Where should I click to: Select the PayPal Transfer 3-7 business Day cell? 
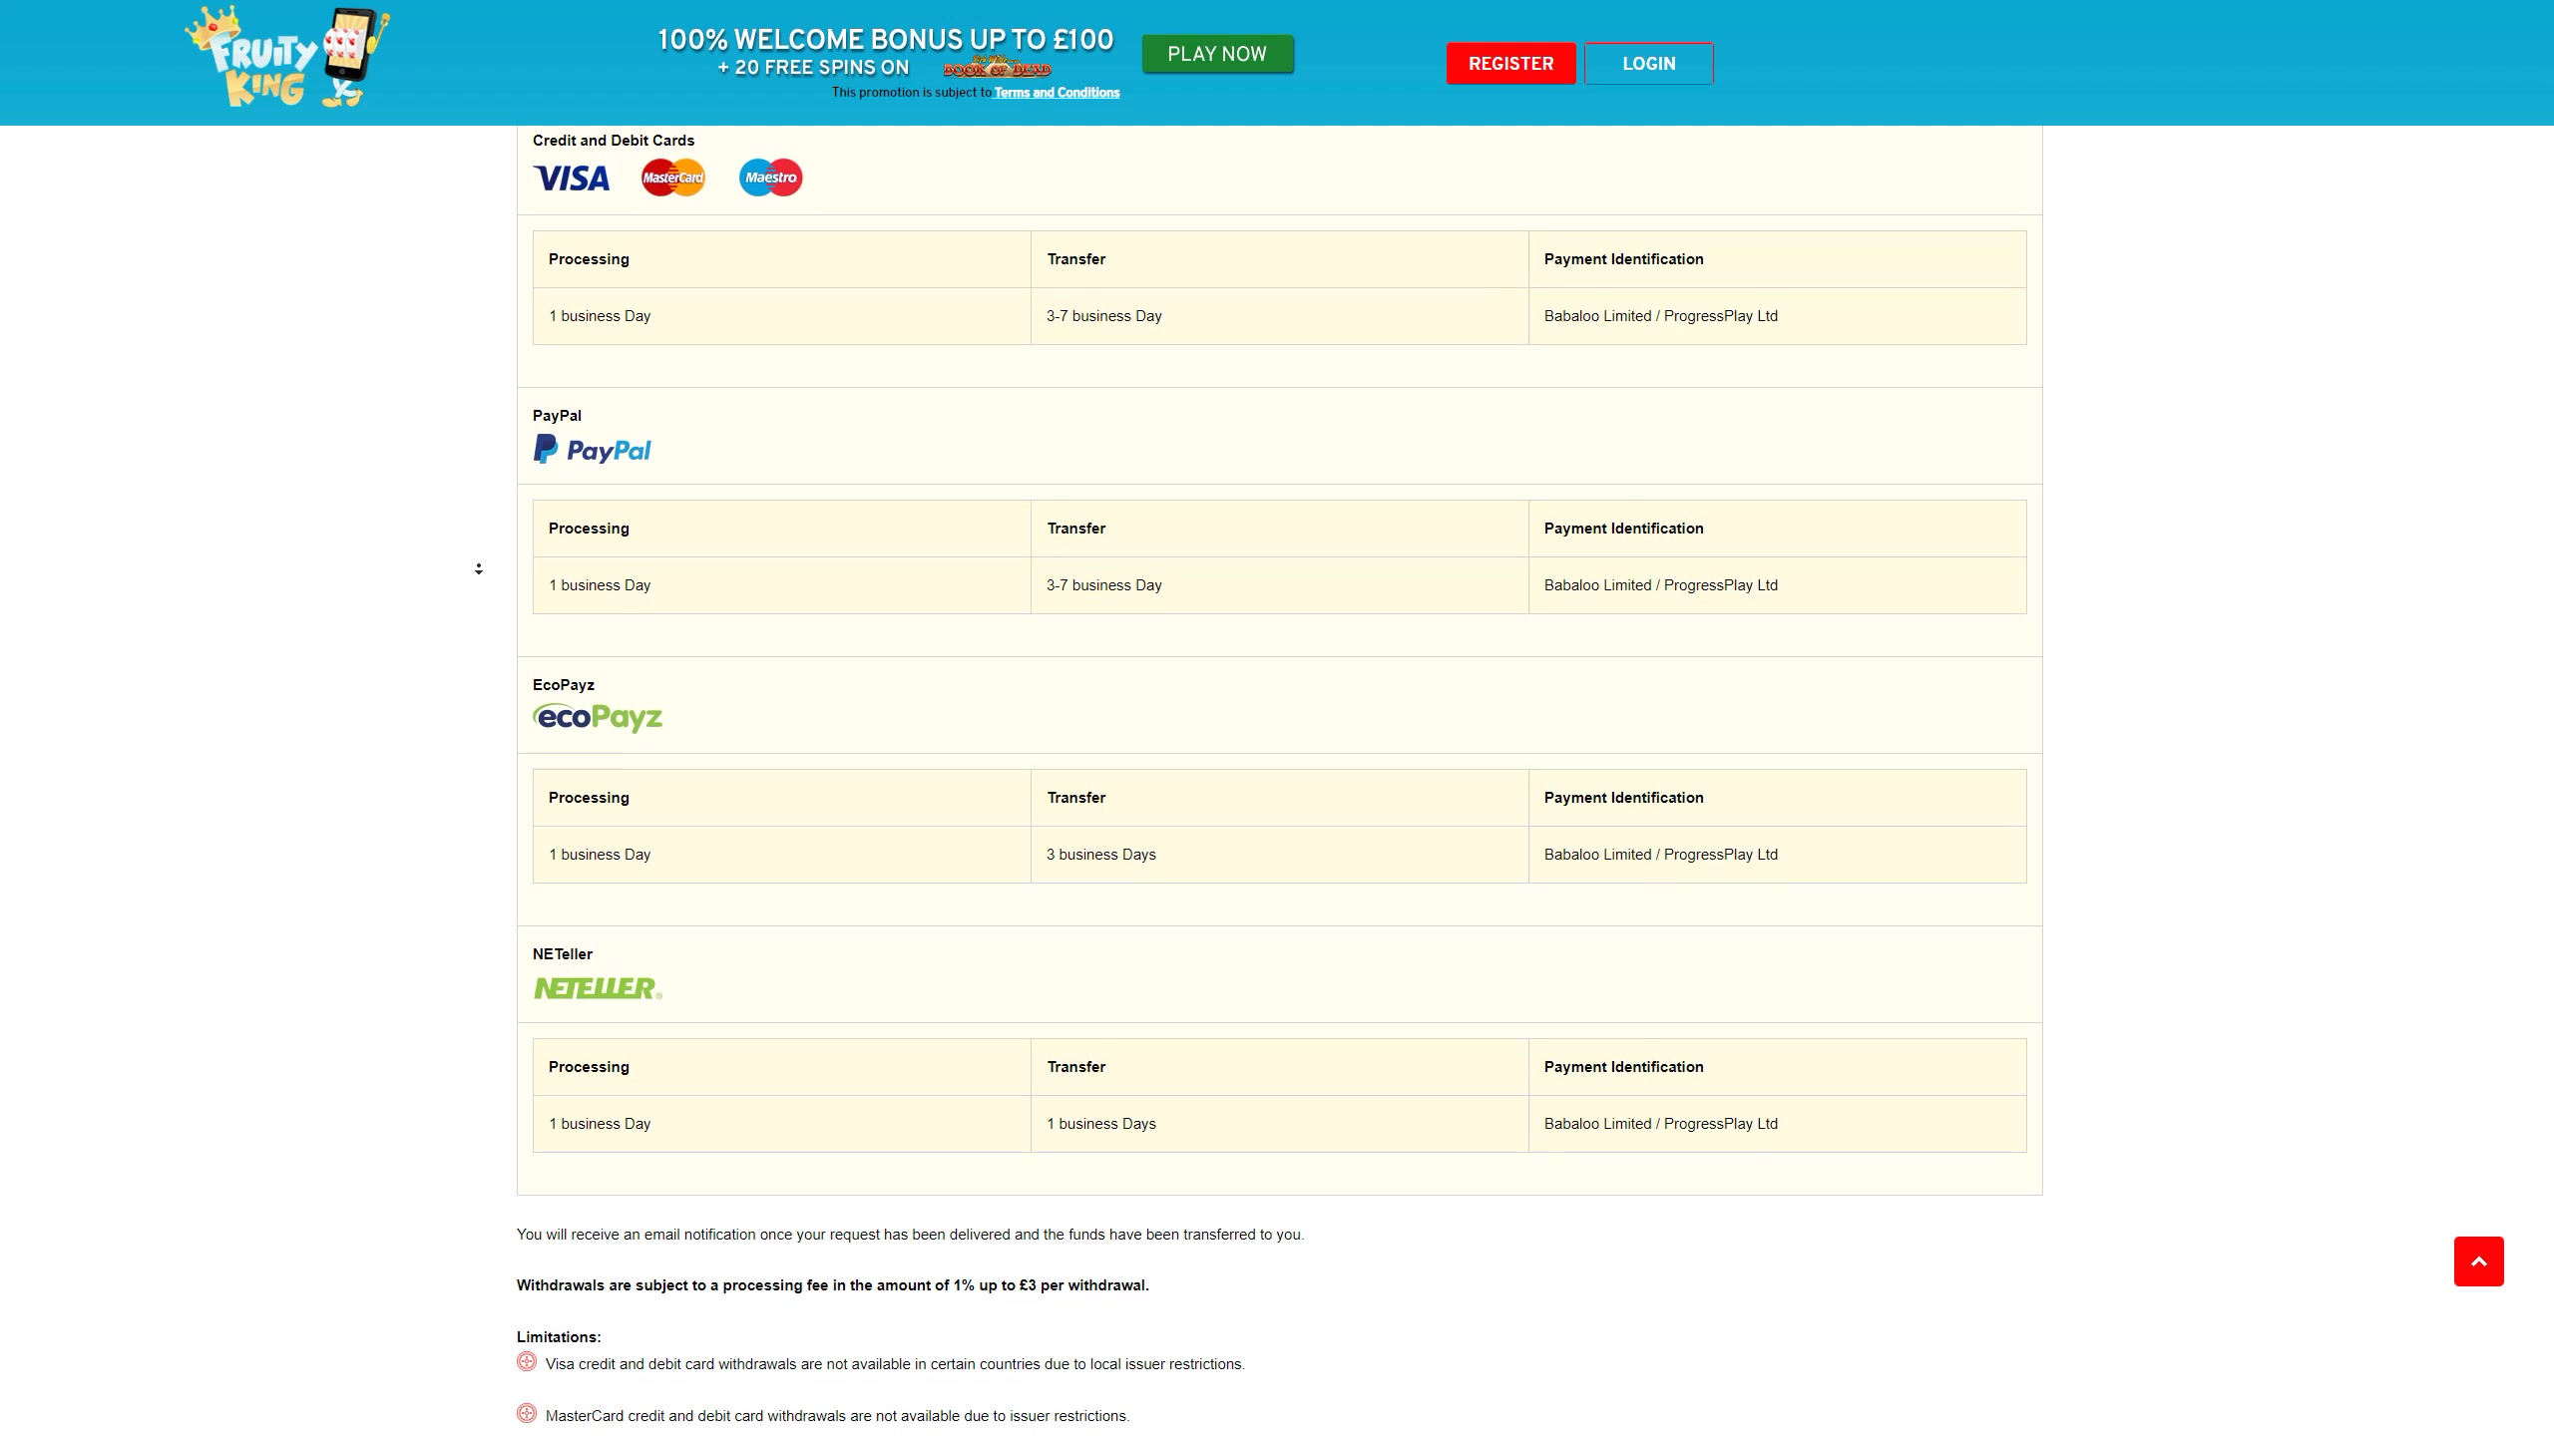point(1278,585)
